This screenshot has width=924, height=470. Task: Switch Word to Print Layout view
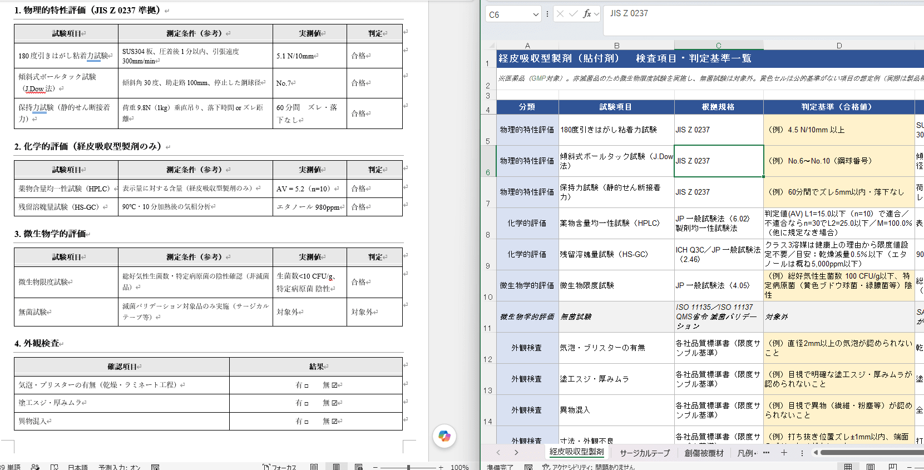[x=336, y=467]
